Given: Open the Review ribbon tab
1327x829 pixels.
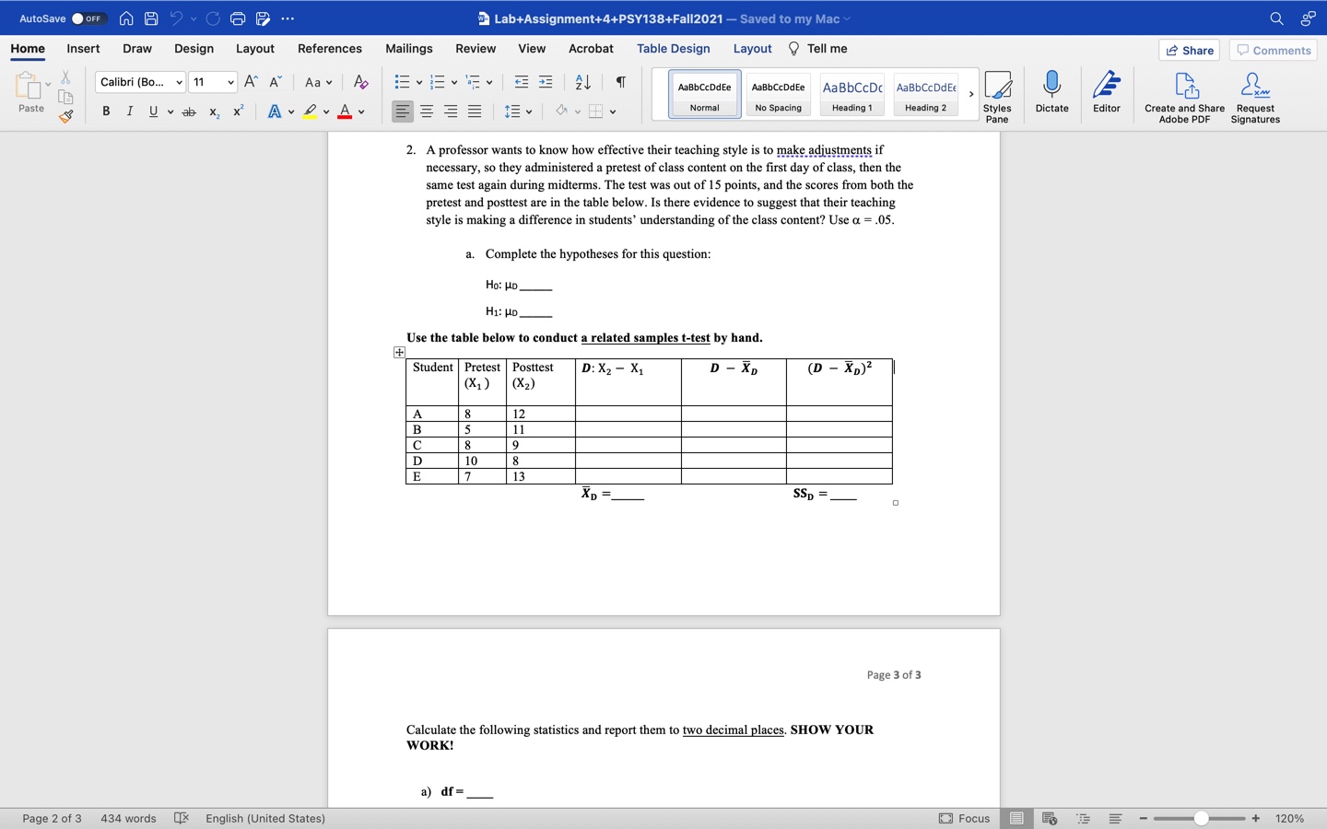Looking at the screenshot, I should click(x=476, y=48).
